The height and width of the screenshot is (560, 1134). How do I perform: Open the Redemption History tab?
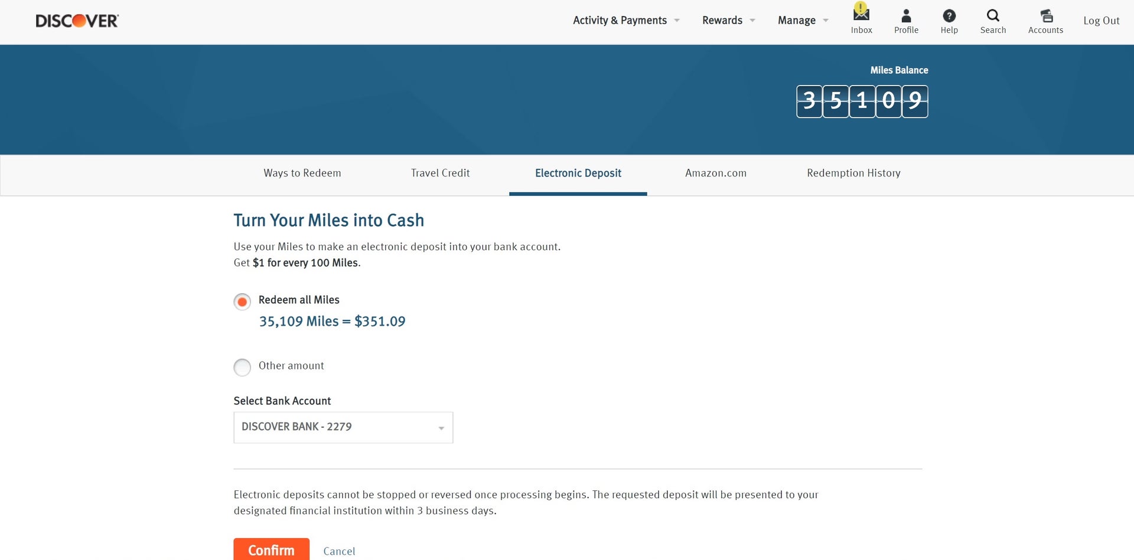(853, 173)
